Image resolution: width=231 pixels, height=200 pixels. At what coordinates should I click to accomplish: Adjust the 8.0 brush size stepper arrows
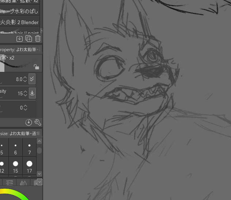pyautogui.click(x=25, y=79)
